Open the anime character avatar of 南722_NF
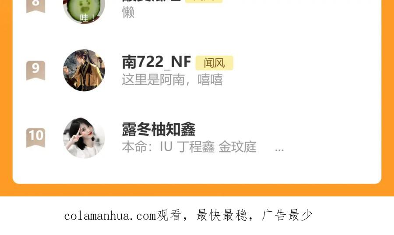 84,70
